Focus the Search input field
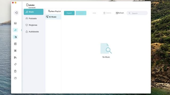The width and height of the screenshot is (170, 95). (x=137, y=13)
